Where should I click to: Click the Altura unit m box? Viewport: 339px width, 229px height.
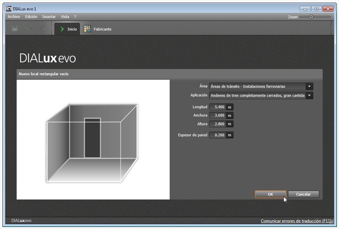coord(230,124)
